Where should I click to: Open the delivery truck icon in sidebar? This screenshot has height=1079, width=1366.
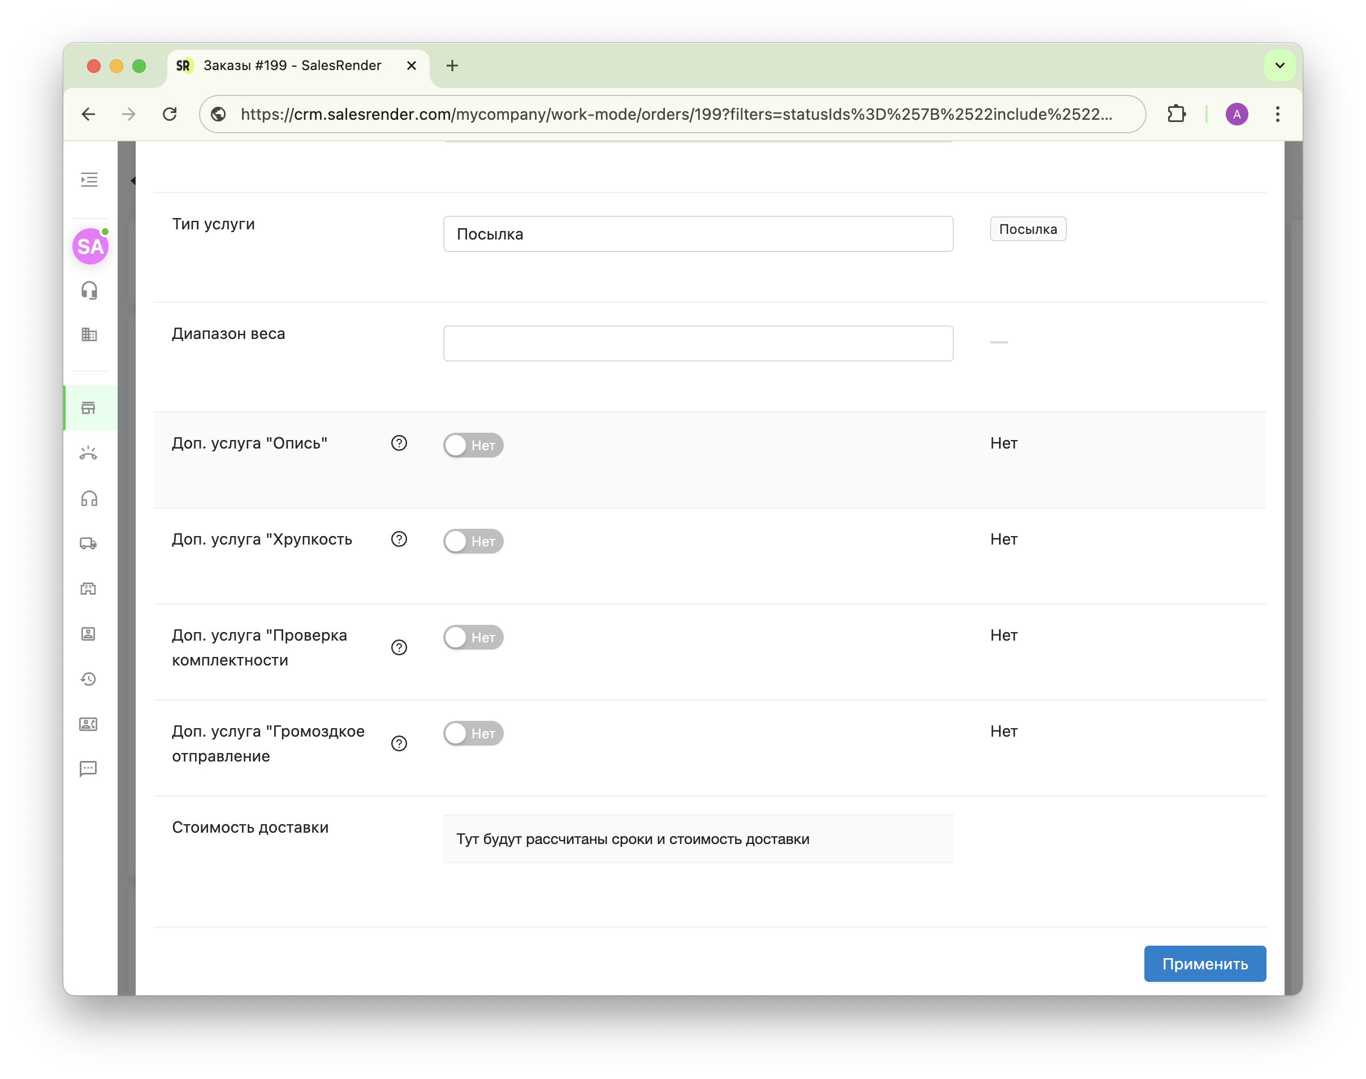pyautogui.click(x=89, y=543)
